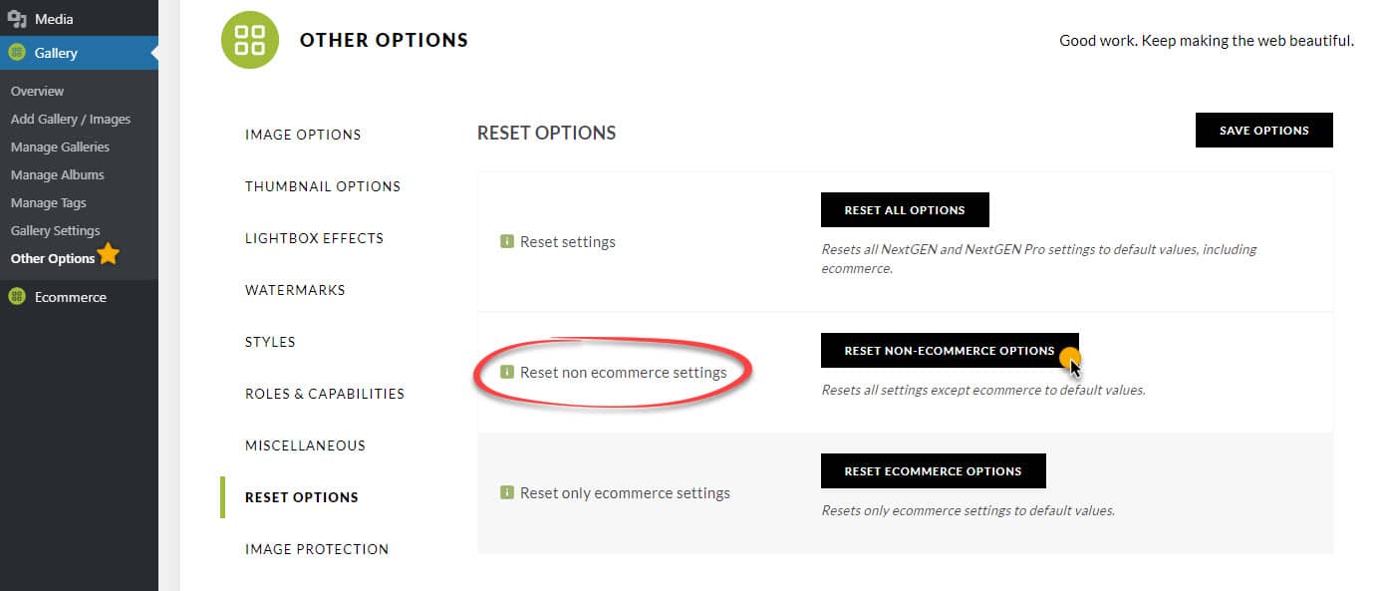
Task: Click the star icon next to Other Options
Action: point(109,256)
